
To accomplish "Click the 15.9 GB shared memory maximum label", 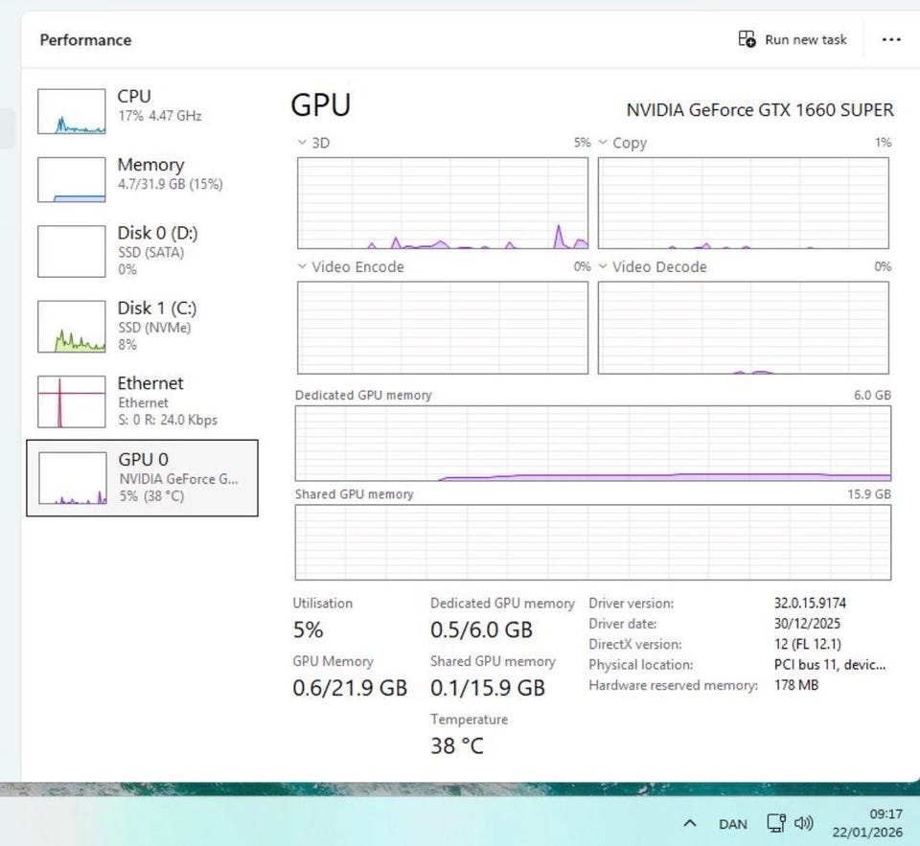I will tap(868, 494).
